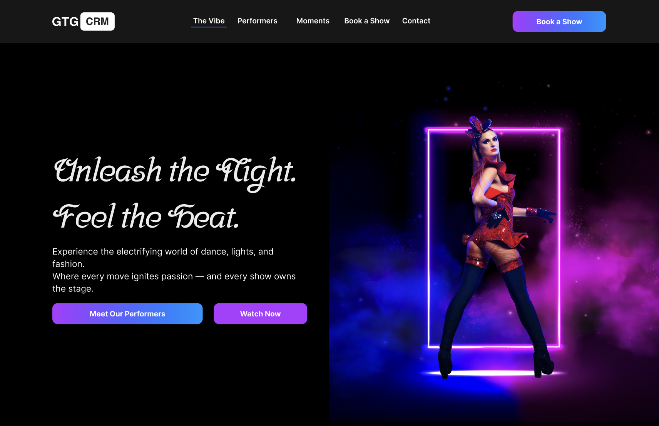The width and height of the screenshot is (659, 426).
Task: Click the 'Feel the Beat.' heading line
Action: coord(146,217)
